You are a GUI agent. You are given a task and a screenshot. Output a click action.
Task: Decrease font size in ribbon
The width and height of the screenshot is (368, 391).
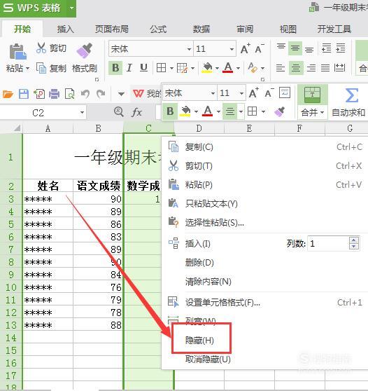click(x=260, y=48)
